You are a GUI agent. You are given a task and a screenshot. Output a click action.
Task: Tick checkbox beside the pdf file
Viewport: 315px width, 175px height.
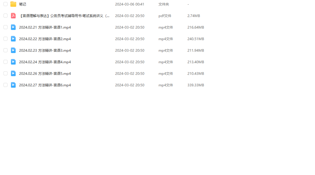click(x=6, y=16)
